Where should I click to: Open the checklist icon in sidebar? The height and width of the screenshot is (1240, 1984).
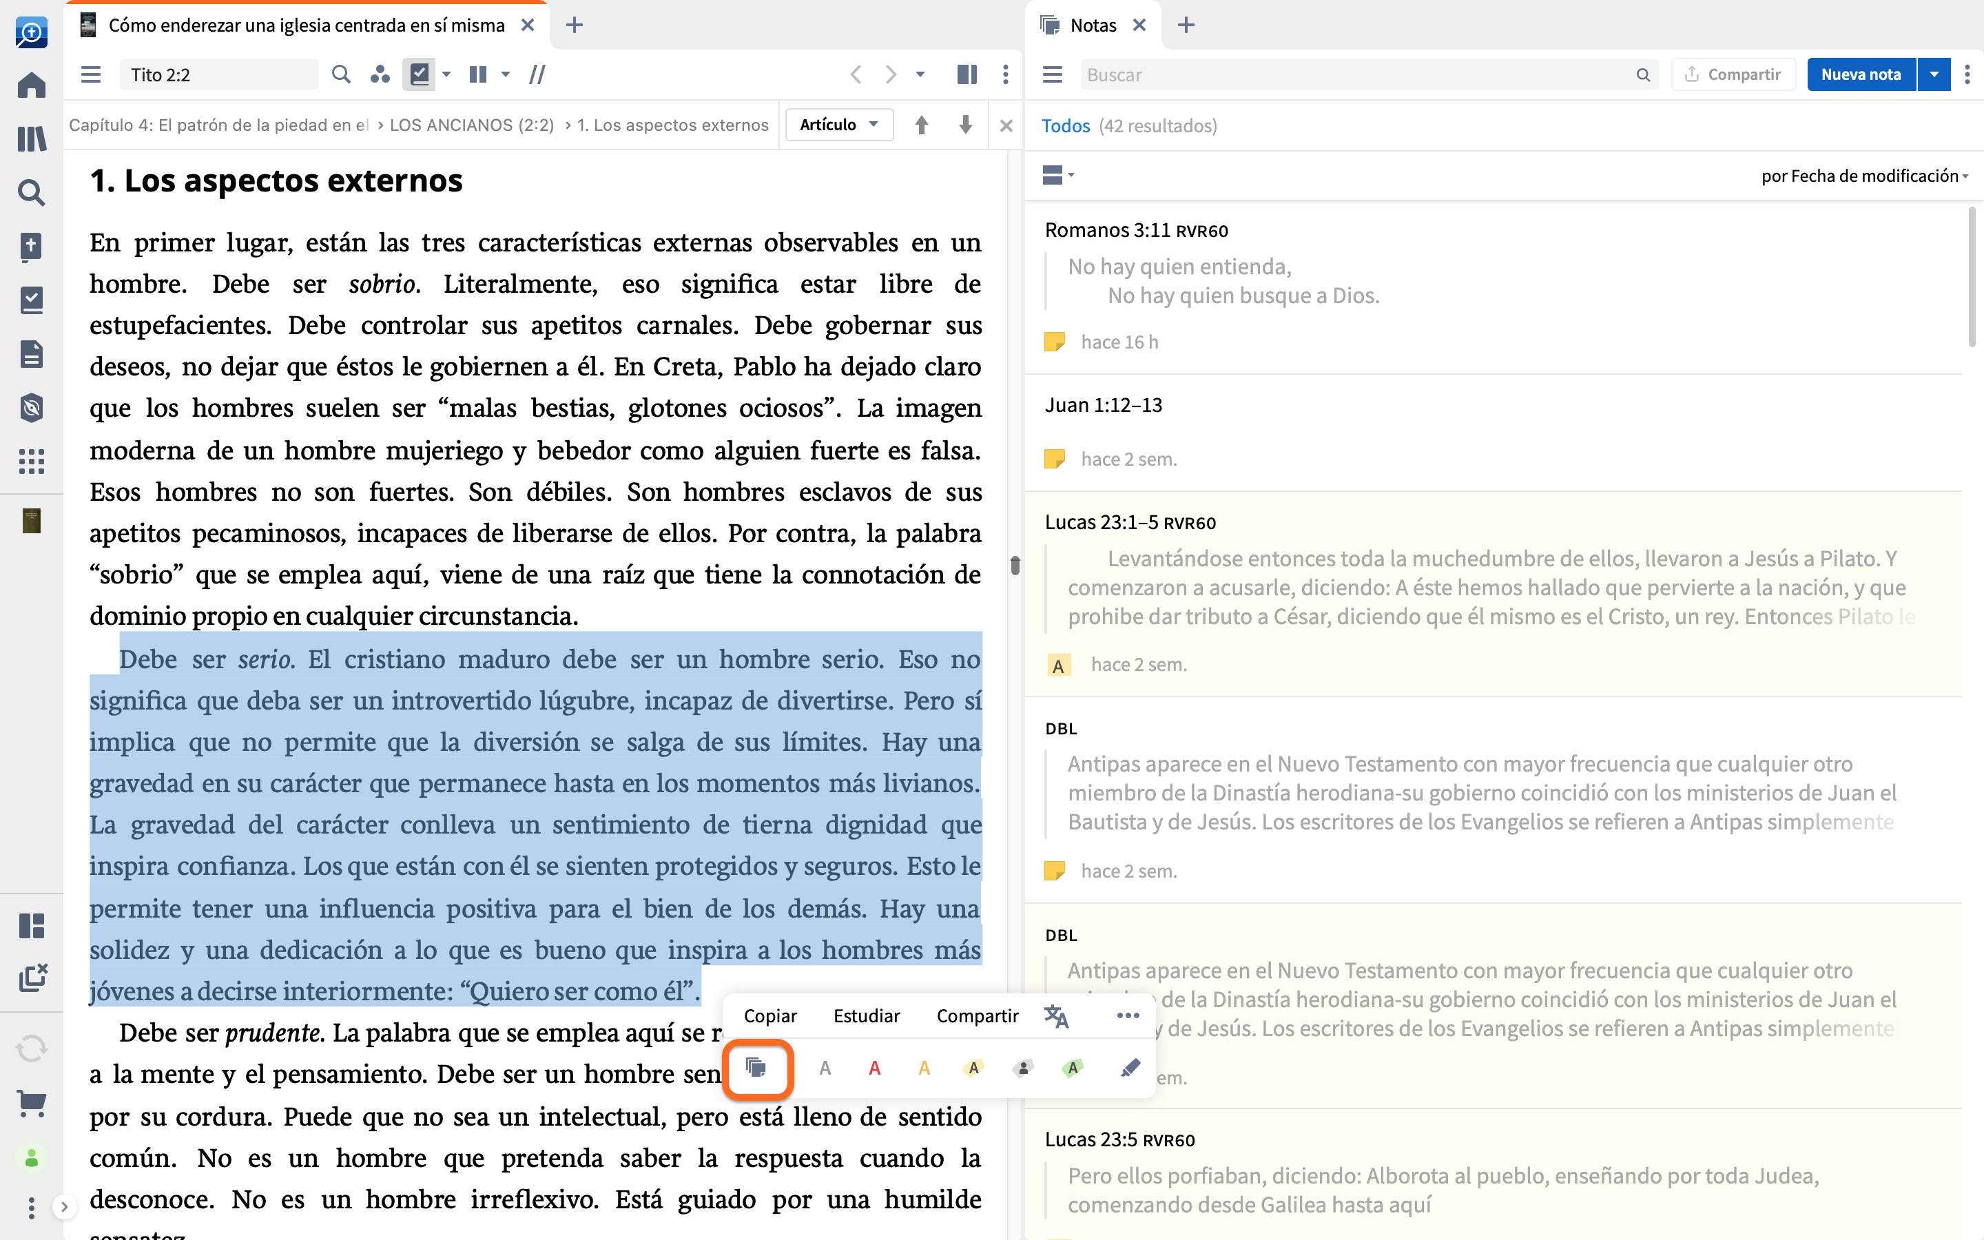coord(31,300)
